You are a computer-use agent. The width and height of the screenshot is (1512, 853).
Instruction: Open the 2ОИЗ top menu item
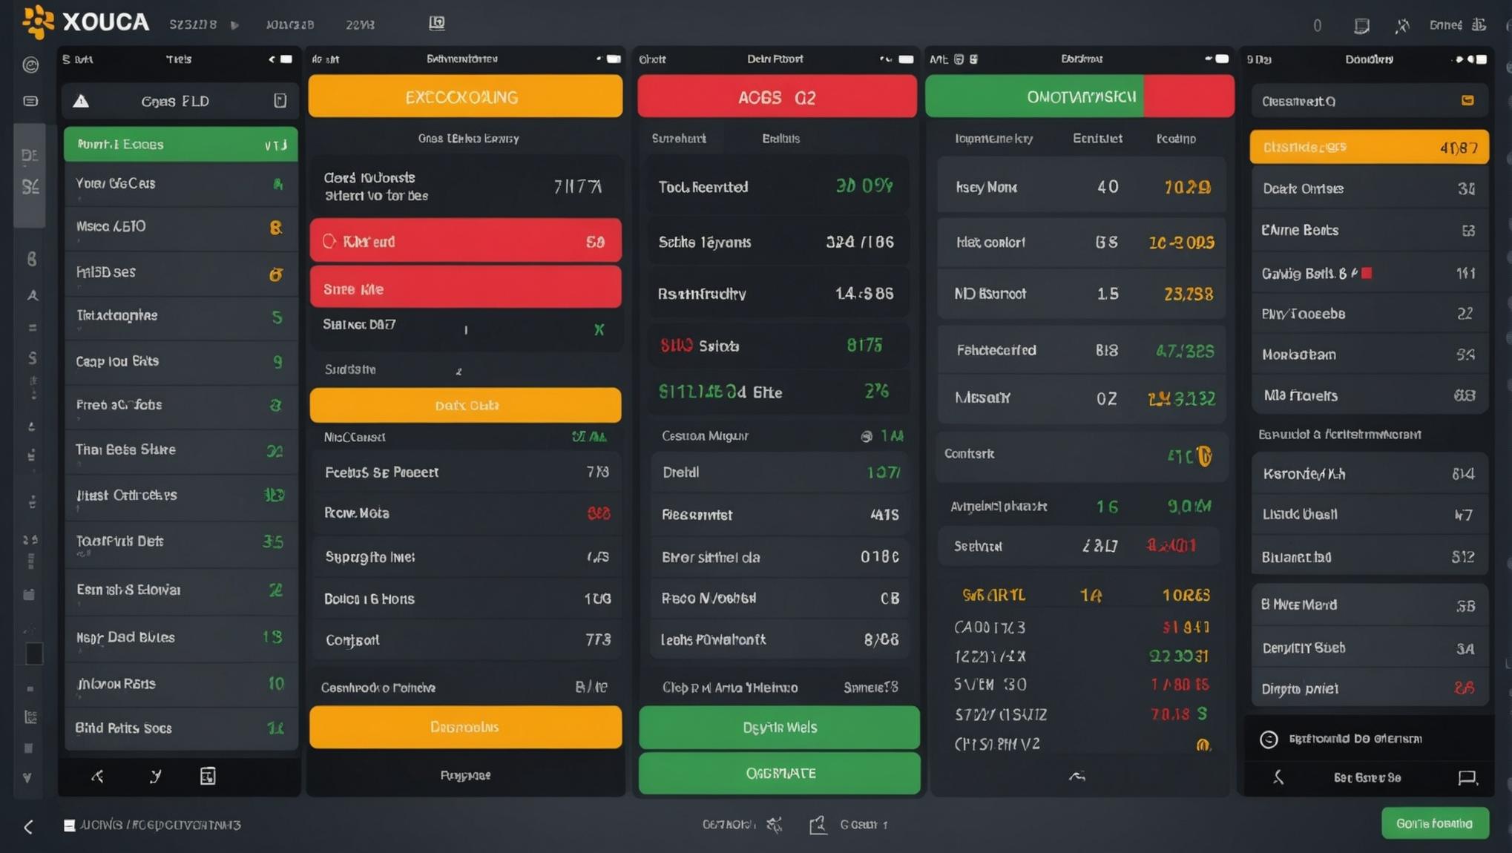[x=360, y=24]
